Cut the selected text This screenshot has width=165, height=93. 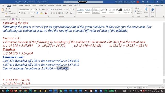coord(8,9)
